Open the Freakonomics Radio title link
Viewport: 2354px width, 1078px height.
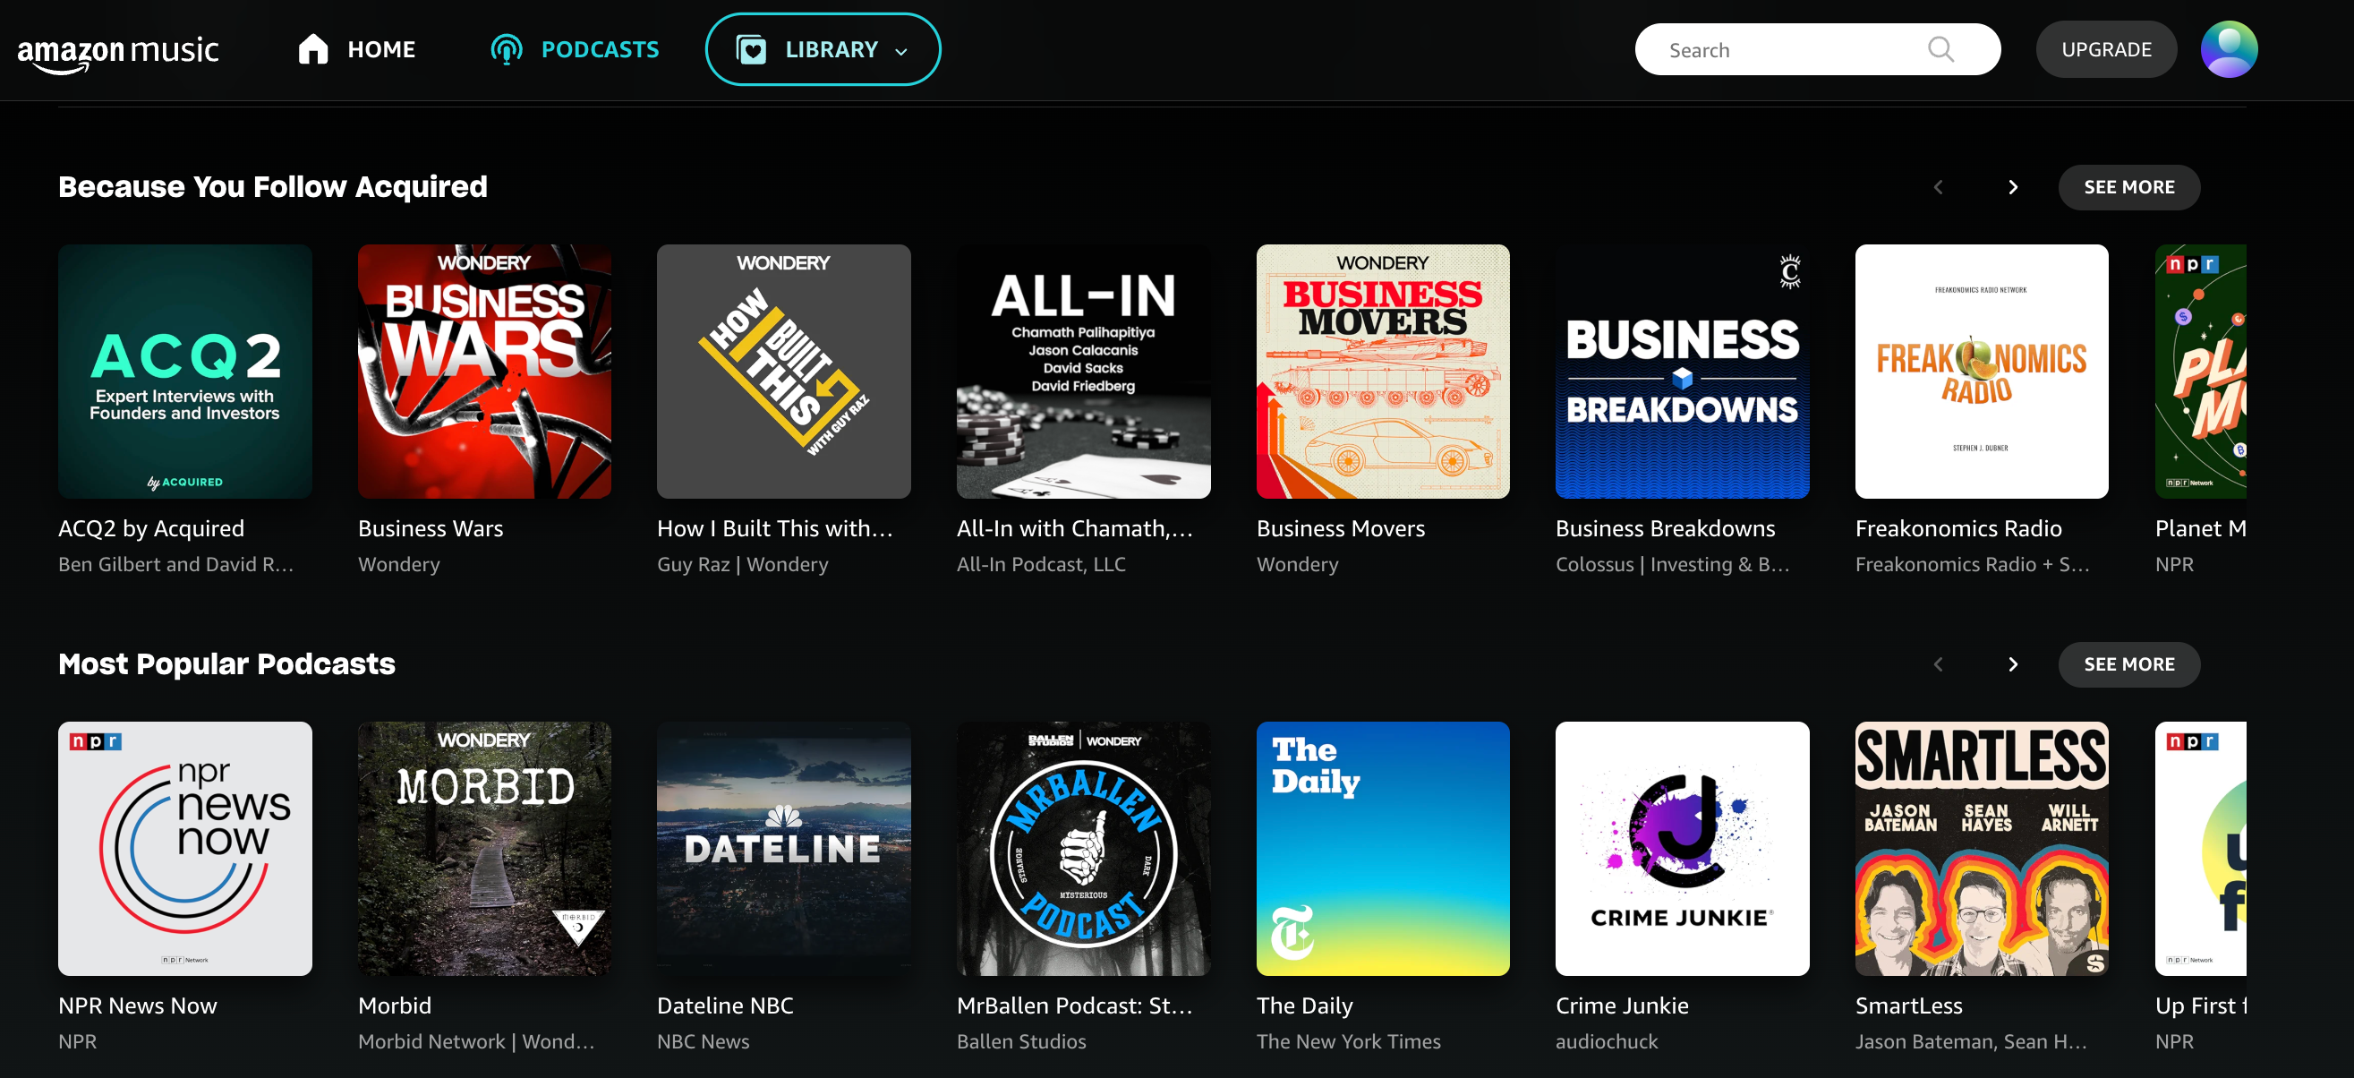pyautogui.click(x=1958, y=528)
